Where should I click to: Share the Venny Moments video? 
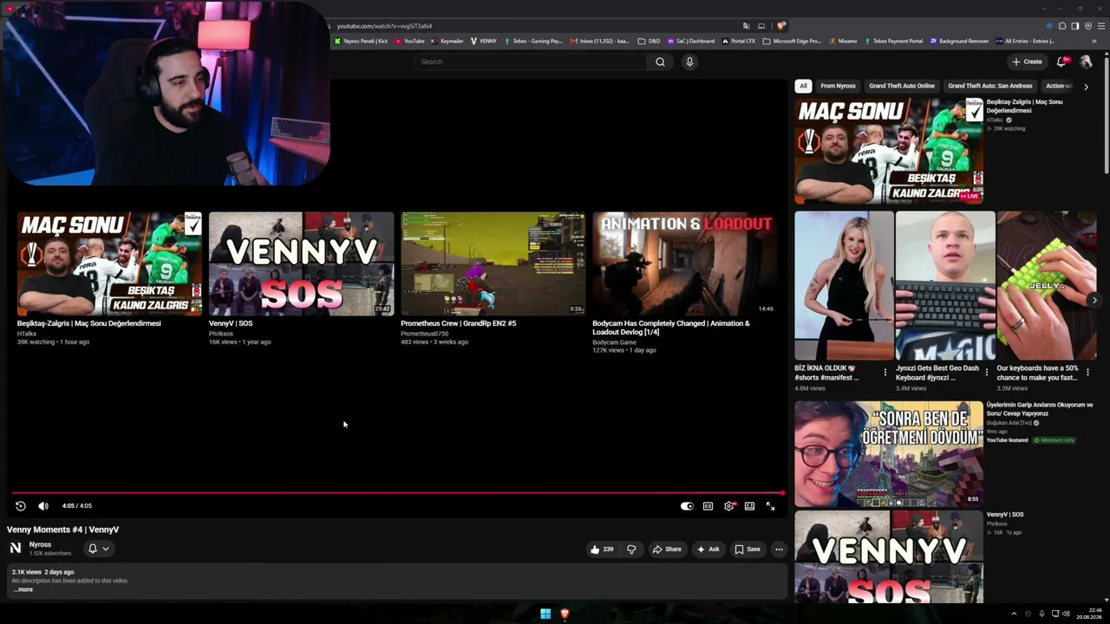click(667, 549)
